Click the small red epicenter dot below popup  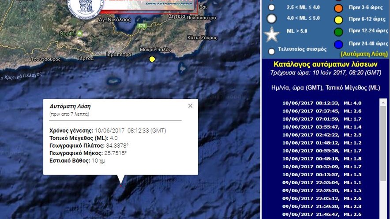pos(121,186)
